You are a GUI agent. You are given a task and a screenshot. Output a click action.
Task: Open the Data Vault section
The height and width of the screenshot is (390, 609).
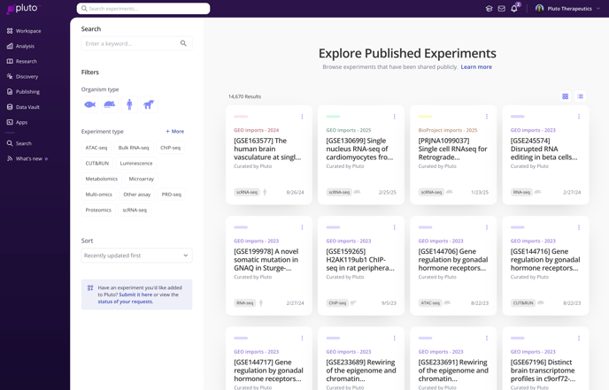point(23,107)
